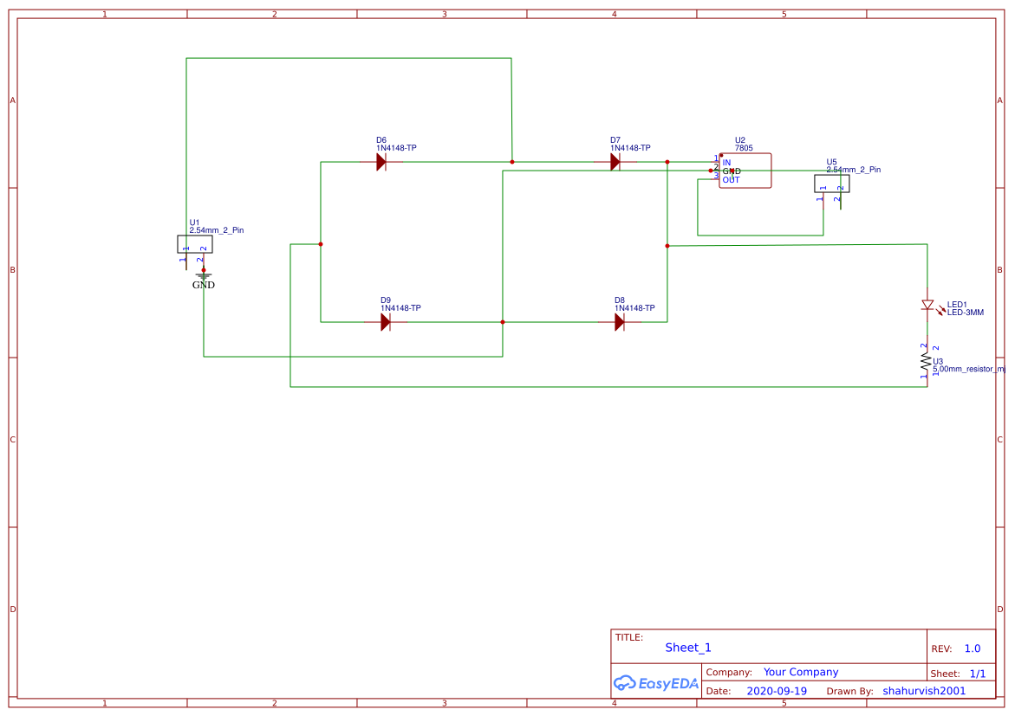1015x716 pixels.
Task: Click the Sheet_1 title text
Action: [687, 647]
